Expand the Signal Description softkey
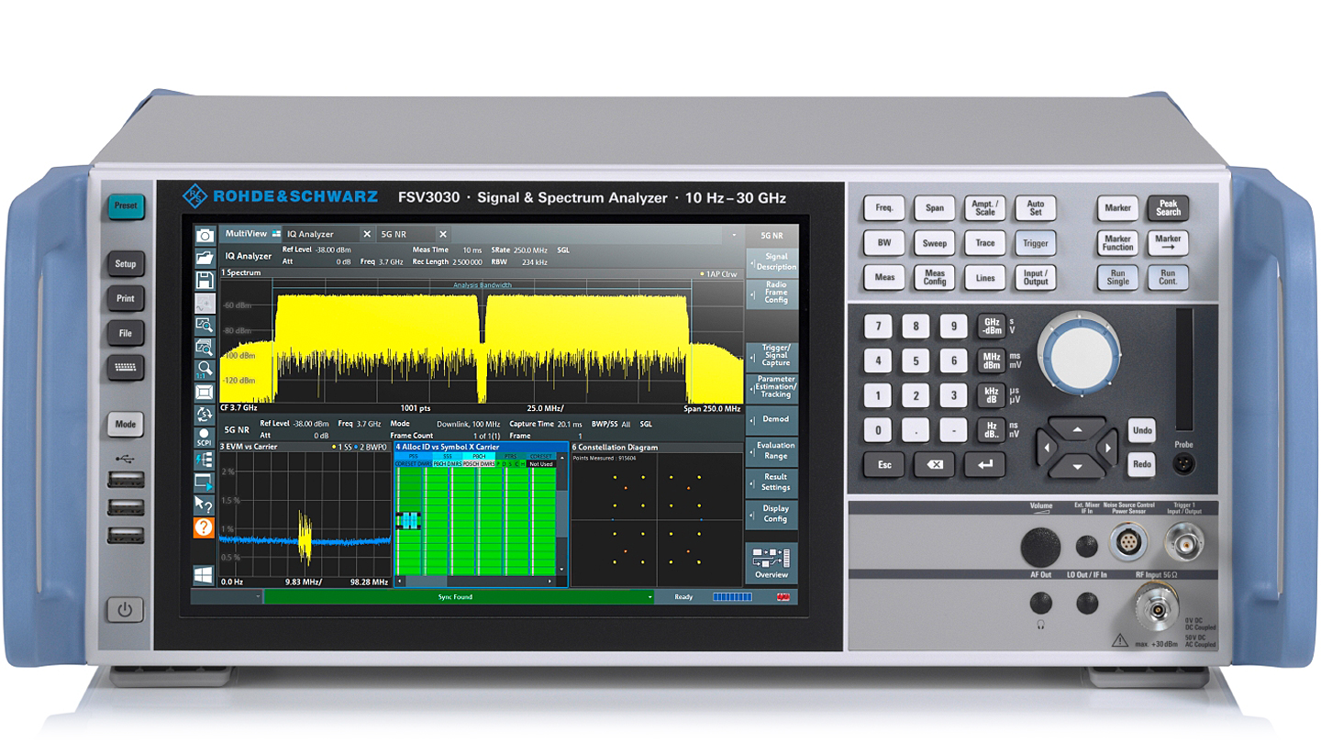 tap(772, 261)
